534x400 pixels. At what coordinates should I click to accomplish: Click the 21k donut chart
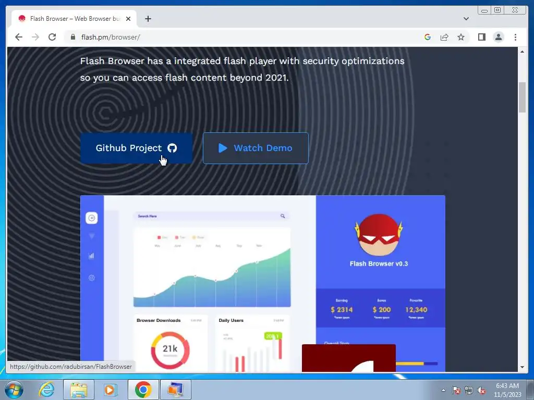170,351
